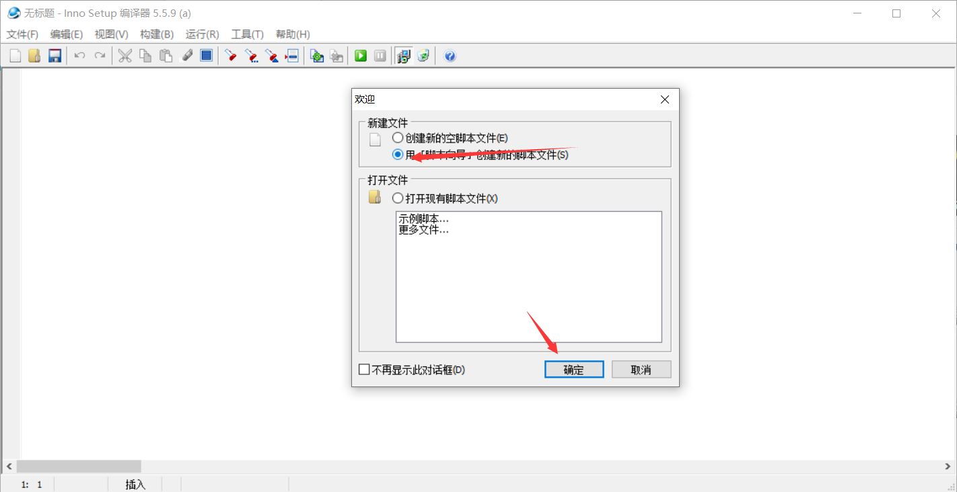Open the 运行(R) menu

(x=203, y=34)
